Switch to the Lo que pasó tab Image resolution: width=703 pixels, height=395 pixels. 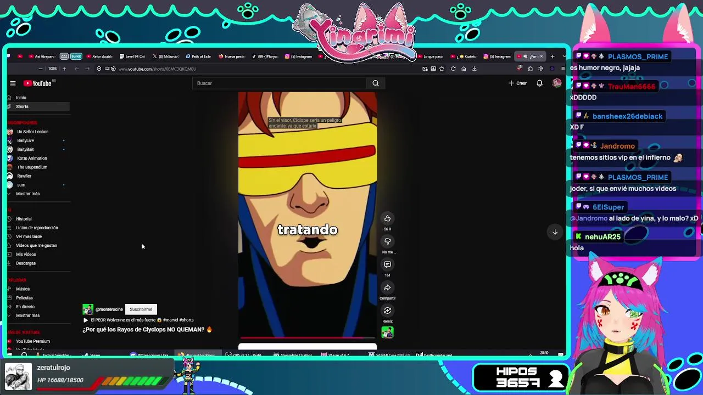(x=431, y=56)
